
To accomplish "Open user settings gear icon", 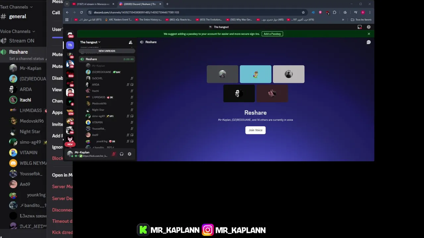I will click(x=130, y=154).
